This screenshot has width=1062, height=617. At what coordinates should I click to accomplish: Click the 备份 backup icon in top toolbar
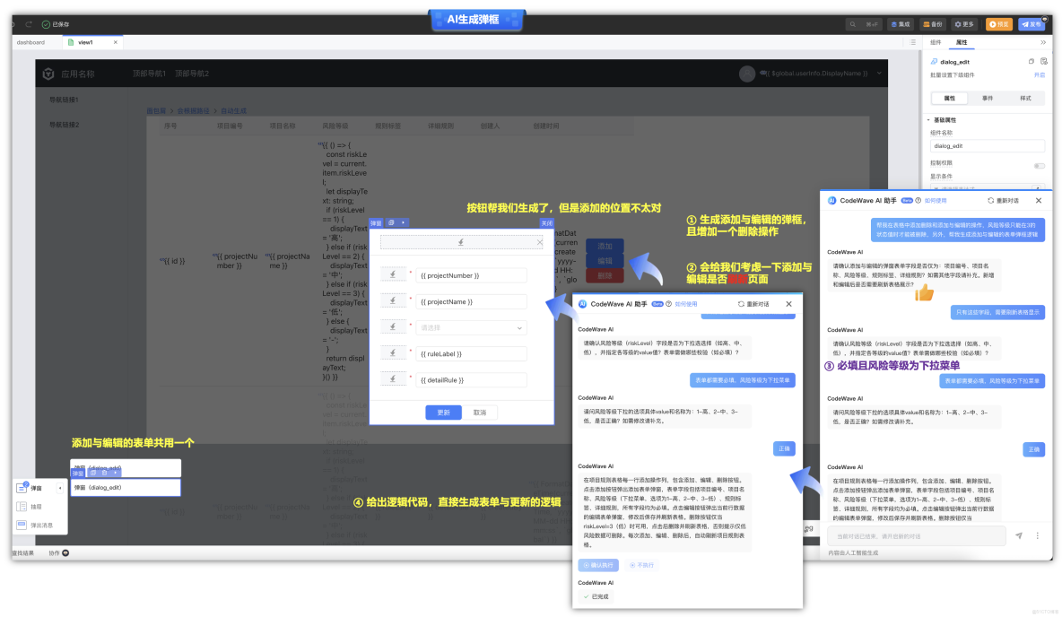[x=933, y=23]
